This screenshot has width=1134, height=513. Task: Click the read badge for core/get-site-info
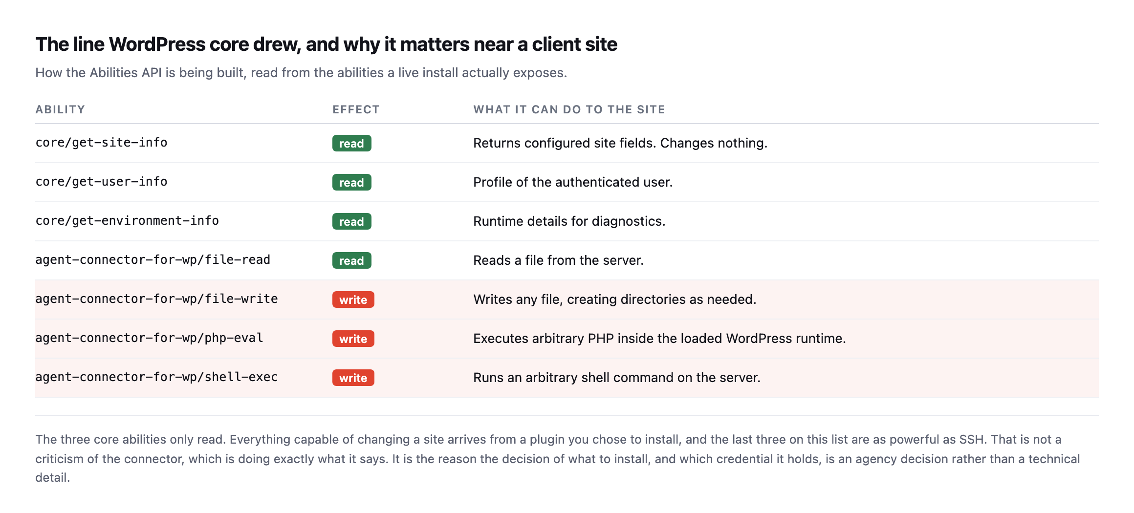coord(352,143)
